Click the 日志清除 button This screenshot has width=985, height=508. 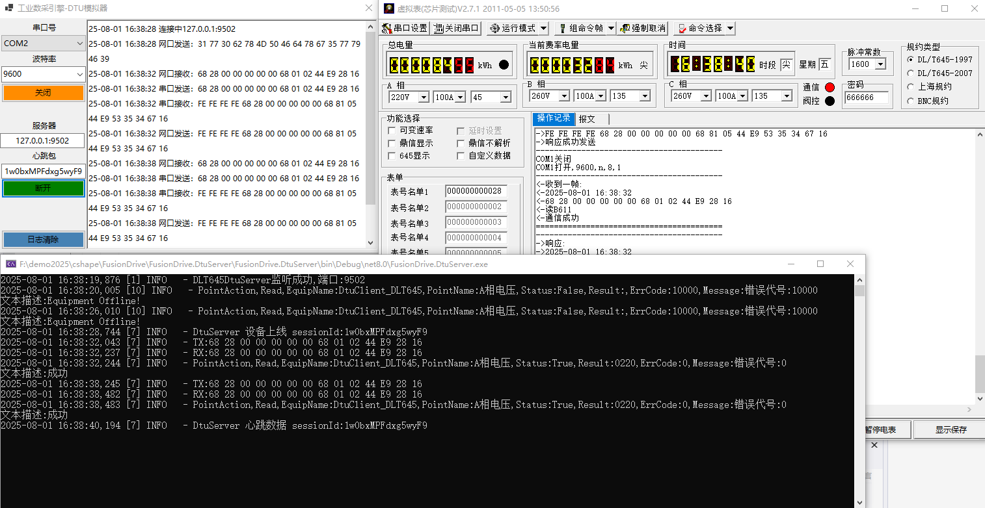point(43,239)
